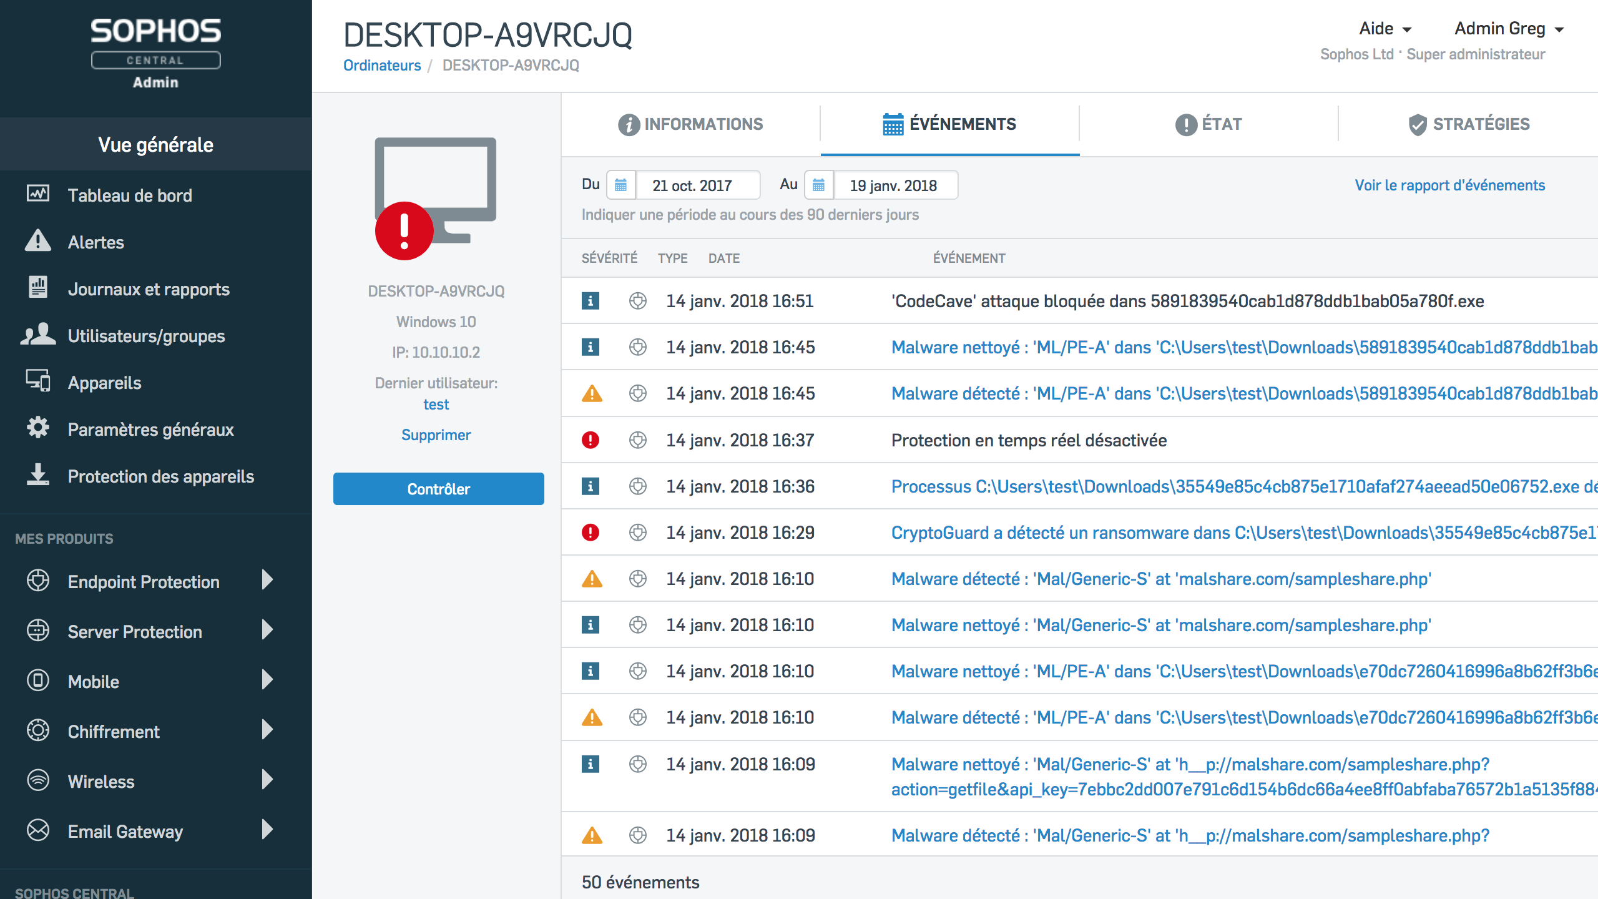Click endpoint type icon of 16:36 Processus event
The height and width of the screenshot is (899, 1598).
coord(638,486)
